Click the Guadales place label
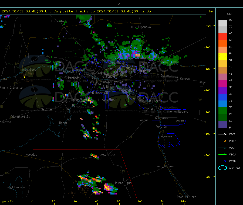243x205 pixels. coord(144,58)
